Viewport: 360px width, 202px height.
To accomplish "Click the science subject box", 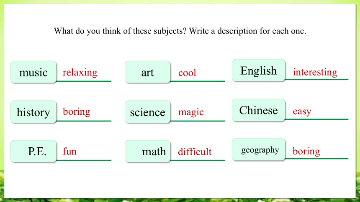I will 148,112.
